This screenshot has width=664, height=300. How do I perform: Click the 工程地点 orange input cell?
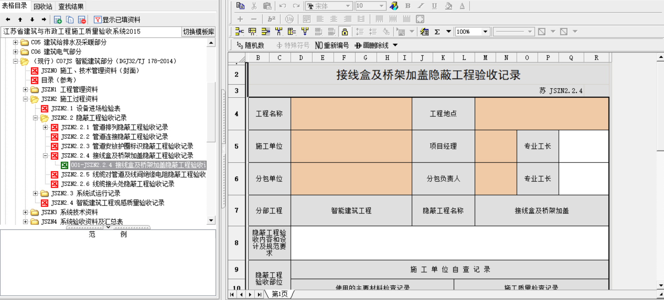[542, 114]
